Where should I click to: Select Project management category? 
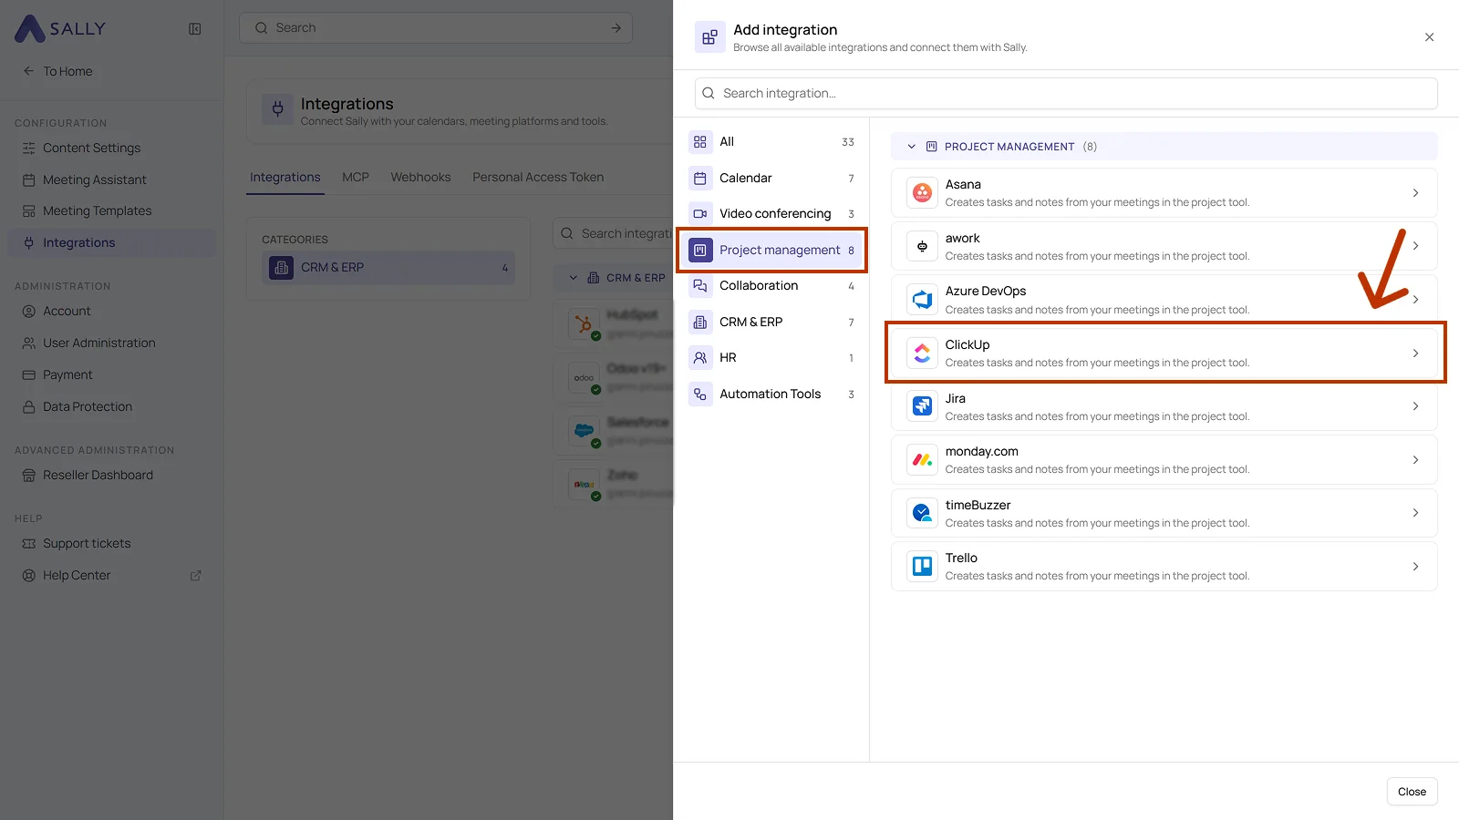[772, 250]
